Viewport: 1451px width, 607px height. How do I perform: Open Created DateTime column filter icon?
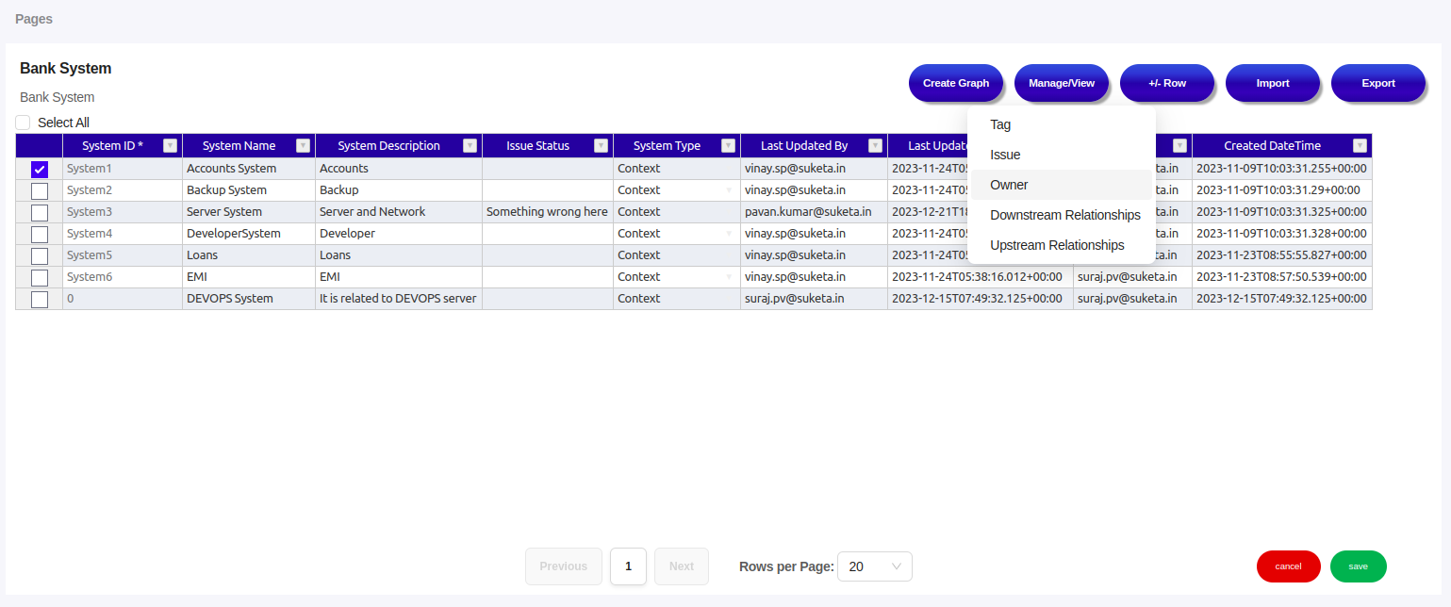[1360, 145]
